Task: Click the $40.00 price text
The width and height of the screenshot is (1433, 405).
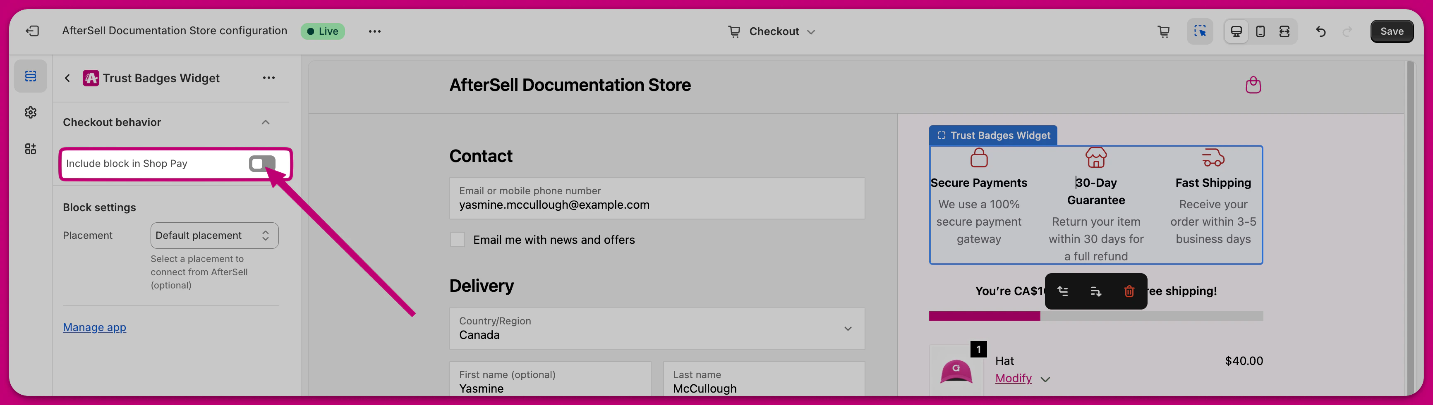Action: (x=1243, y=361)
